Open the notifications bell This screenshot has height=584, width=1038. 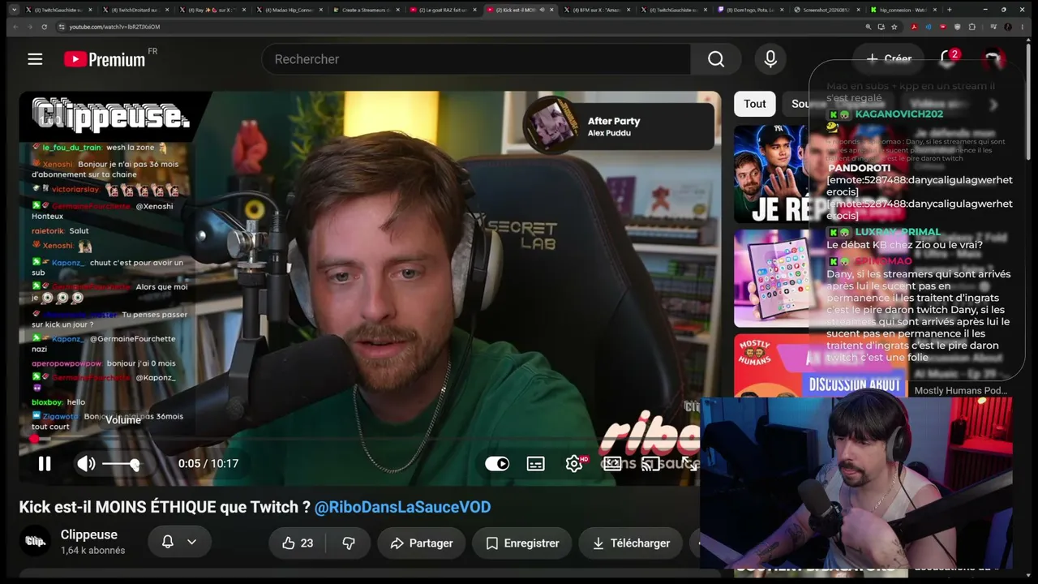tap(948, 58)
